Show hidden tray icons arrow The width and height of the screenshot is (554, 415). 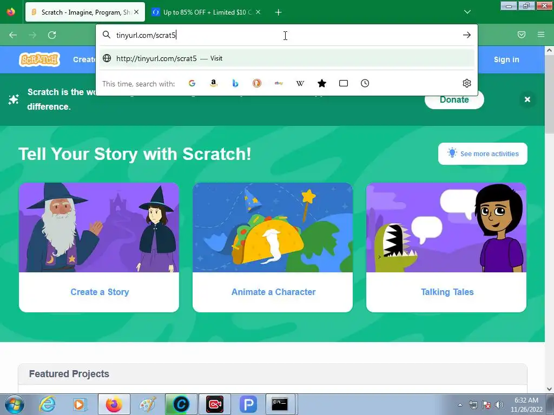click(x=460, y=405)
